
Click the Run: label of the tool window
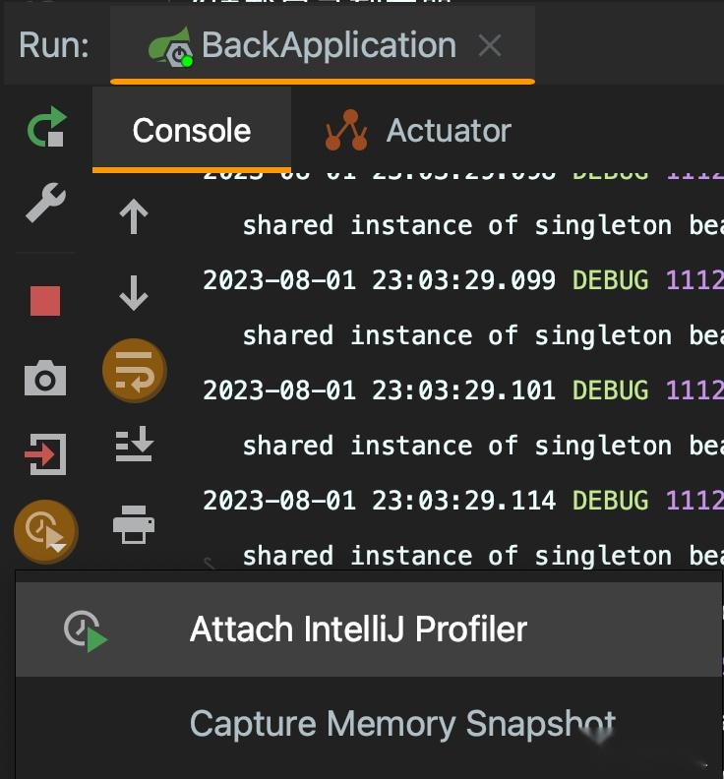pos(54,45)
